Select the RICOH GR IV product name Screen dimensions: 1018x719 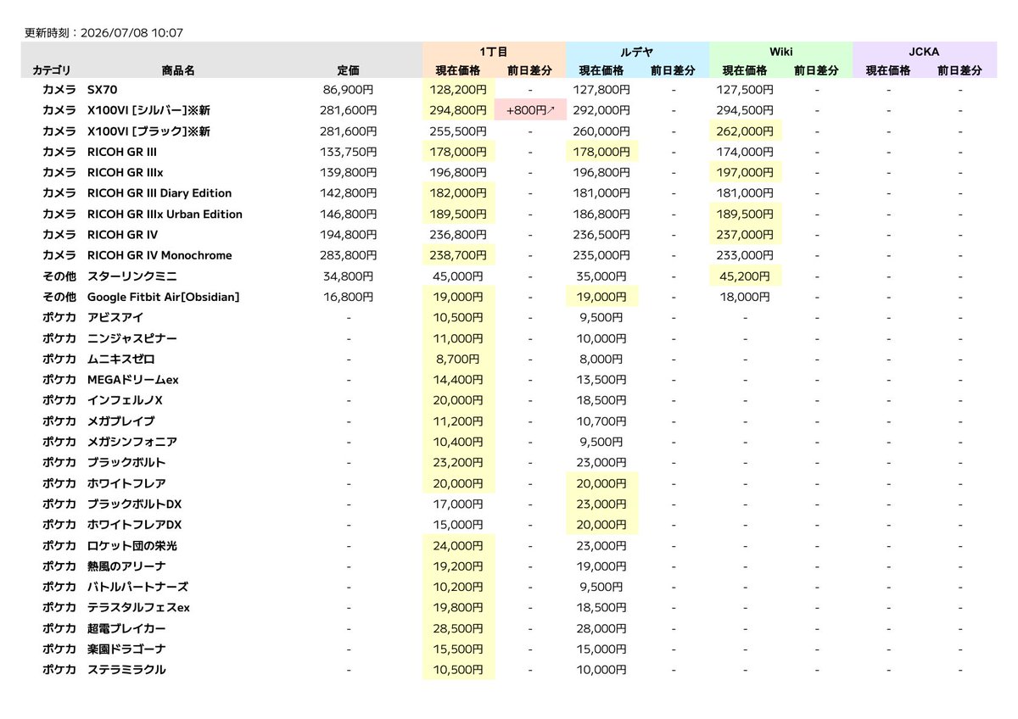point(122,235)
